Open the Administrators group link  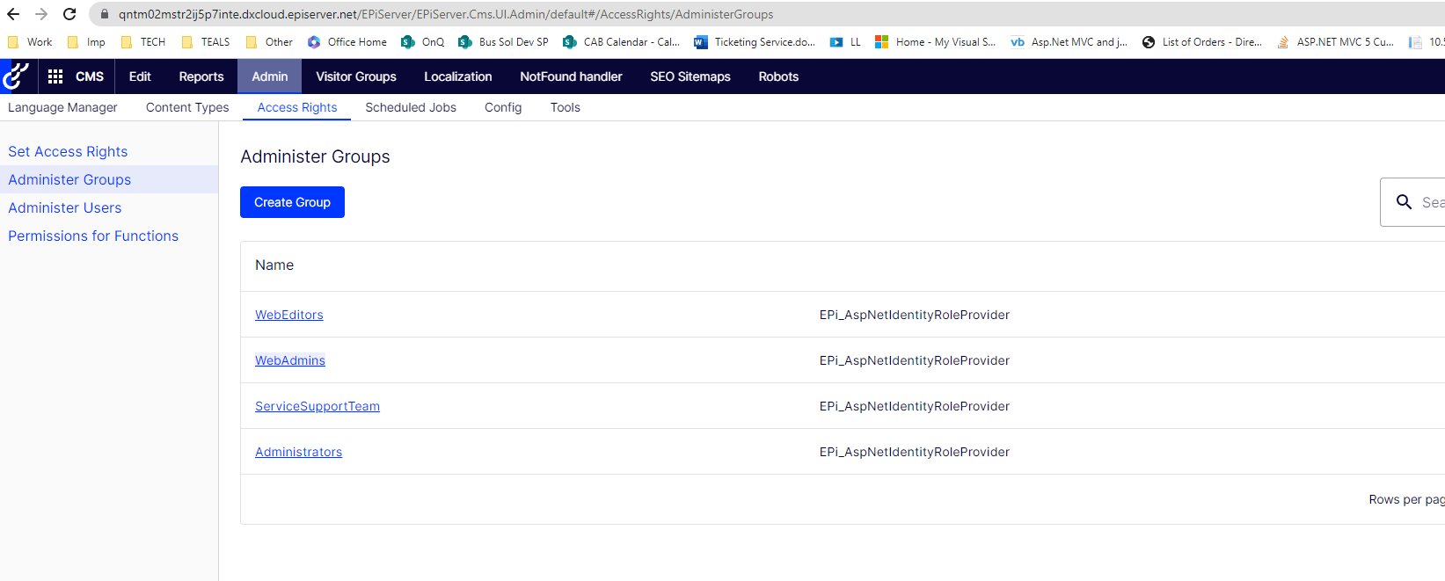(x=298, y=452)
